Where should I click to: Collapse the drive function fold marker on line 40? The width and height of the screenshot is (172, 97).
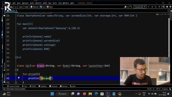pyautogui.click(x=16, y=74)
